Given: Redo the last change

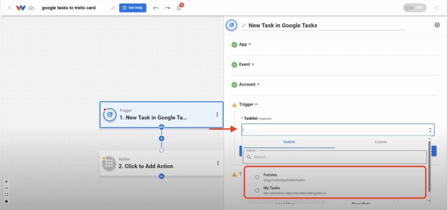Looking at the screenshot, I should click(x=167, y=8).
